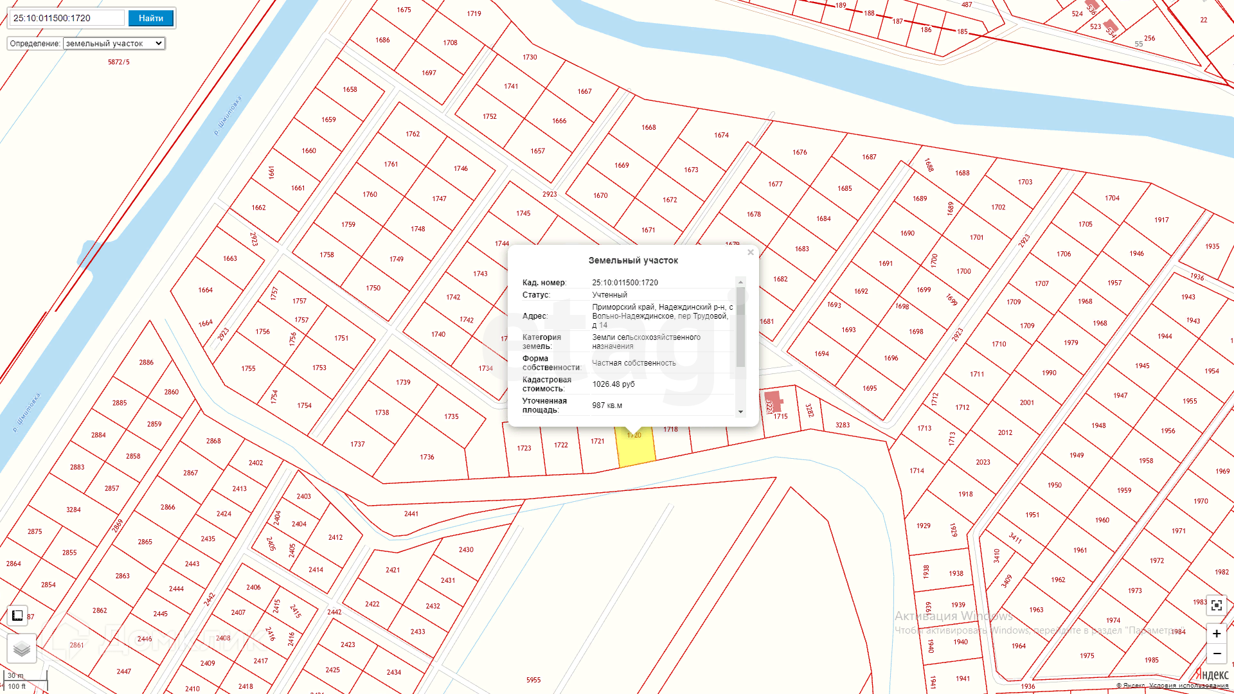Image resolution: width=1234 pixels, height=694 pixels.
Task: Open Условия использования link
Action: click(1188, 686)
